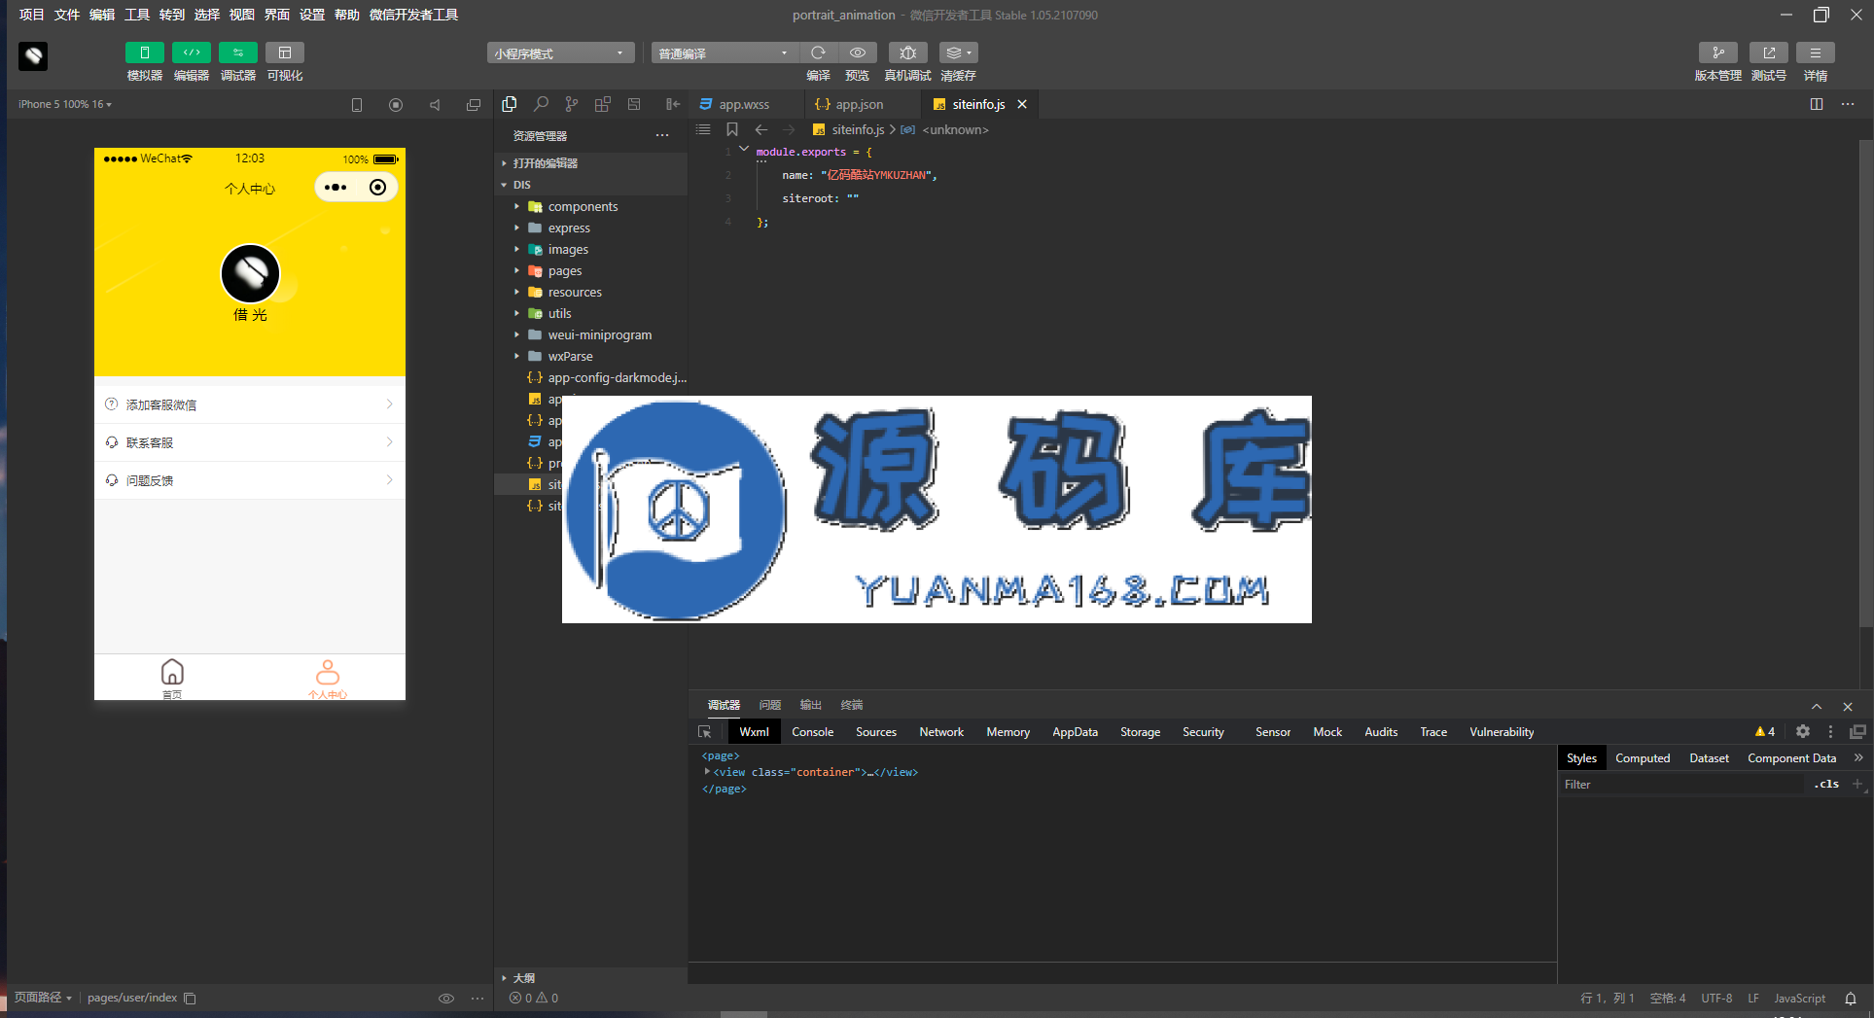
Task: Copy the page path pages/user/index
Action: pyautogui.click(x=191, y=999)
